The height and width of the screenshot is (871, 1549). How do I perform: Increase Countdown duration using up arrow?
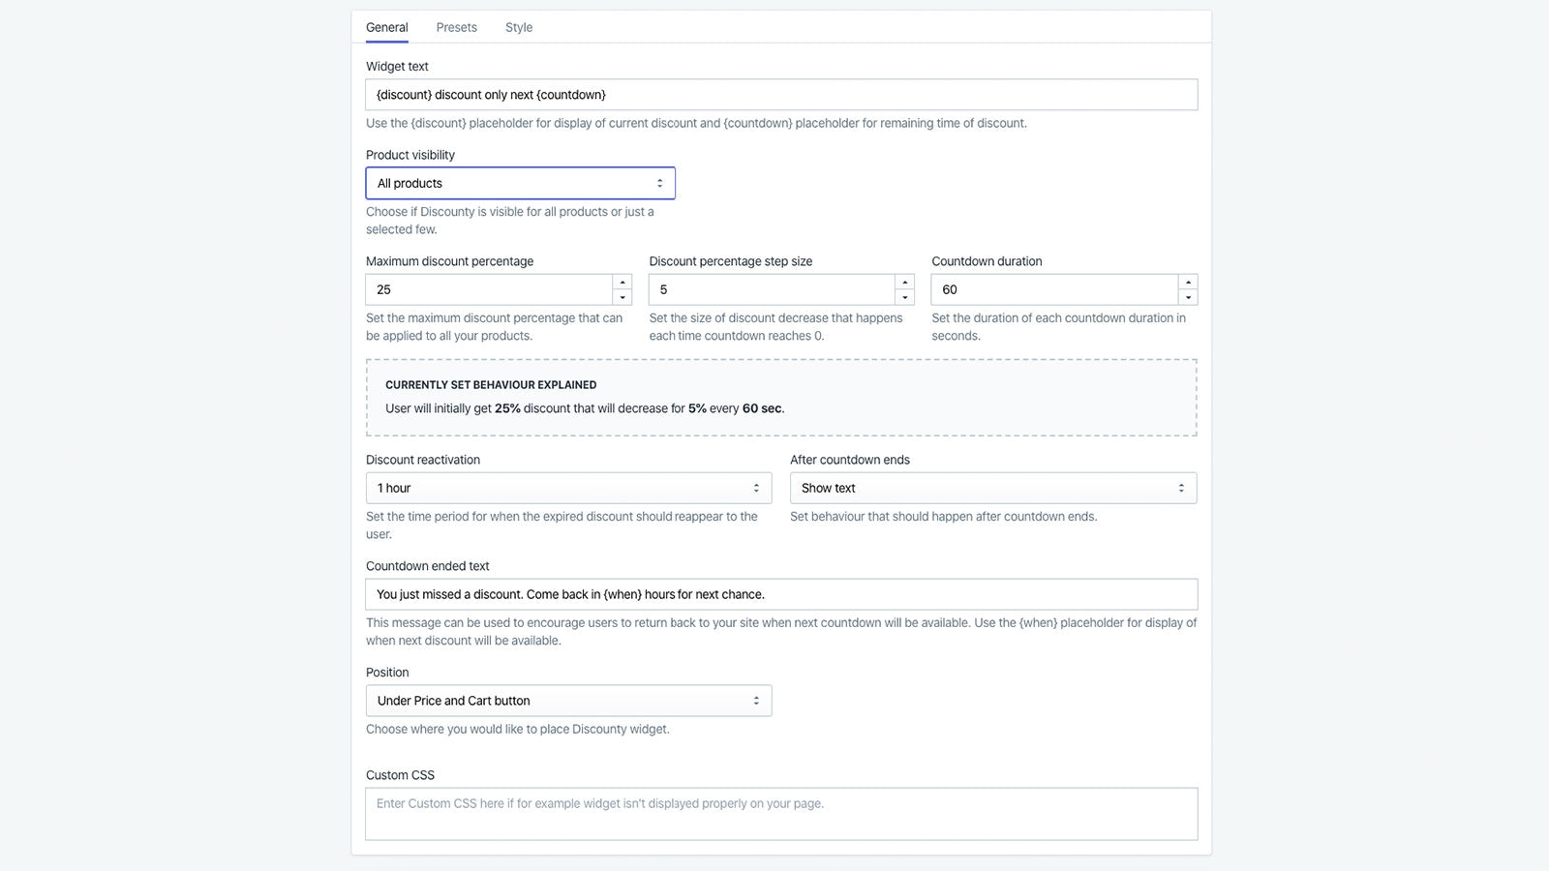(x=1188, y=282)
